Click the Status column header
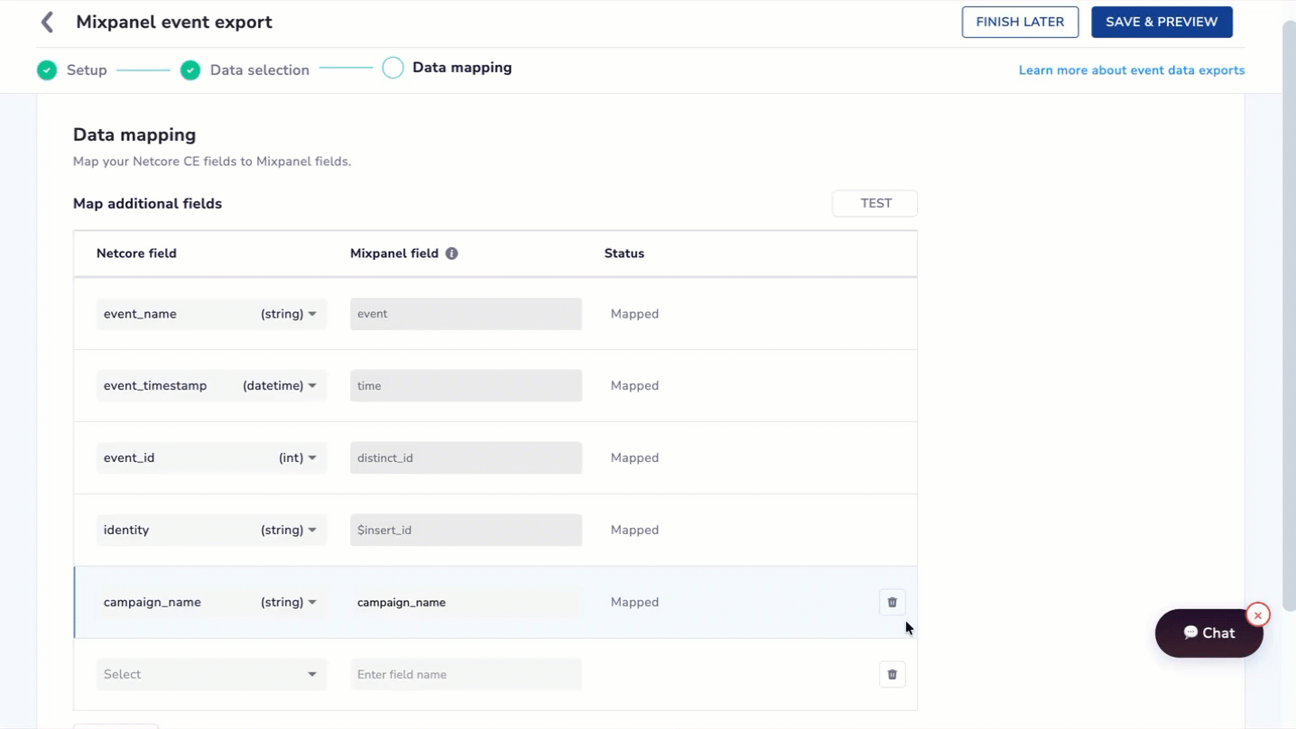Image resolution: width=1296 pixels, height=729 pixels. (x=625, y=254)
